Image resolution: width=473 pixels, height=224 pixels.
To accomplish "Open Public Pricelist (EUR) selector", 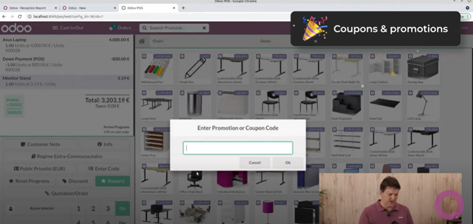I will pyautogui.click(x=39, y=169).
